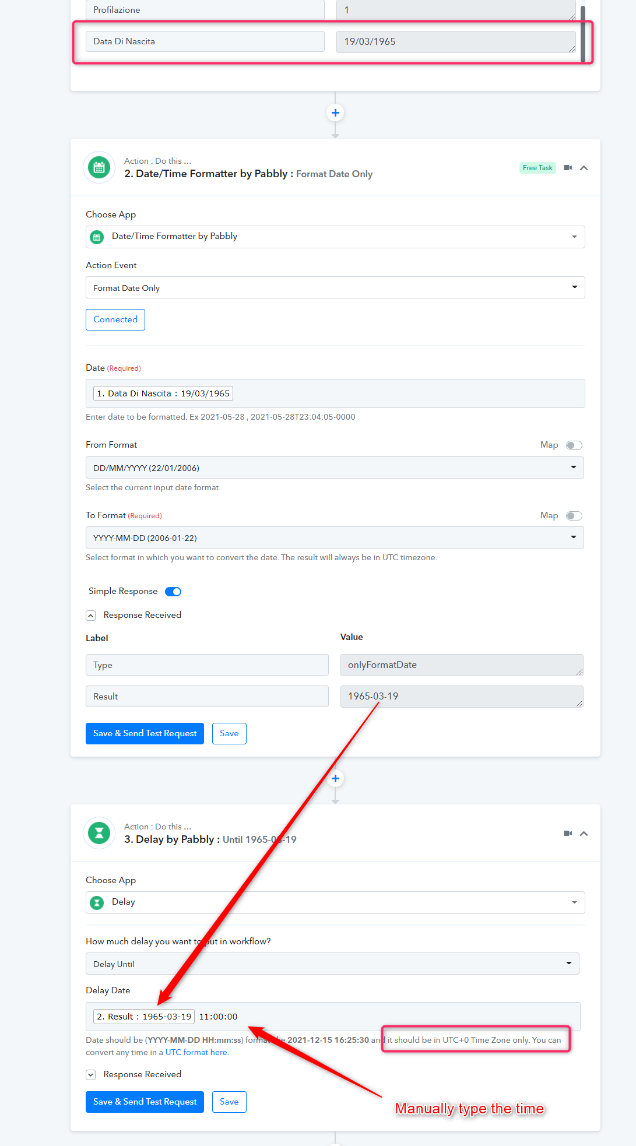Screen dimensions: 636x1146
Task: Open To Format dropdown YYYY-MM-DD
Action: [x=335, y=537]
